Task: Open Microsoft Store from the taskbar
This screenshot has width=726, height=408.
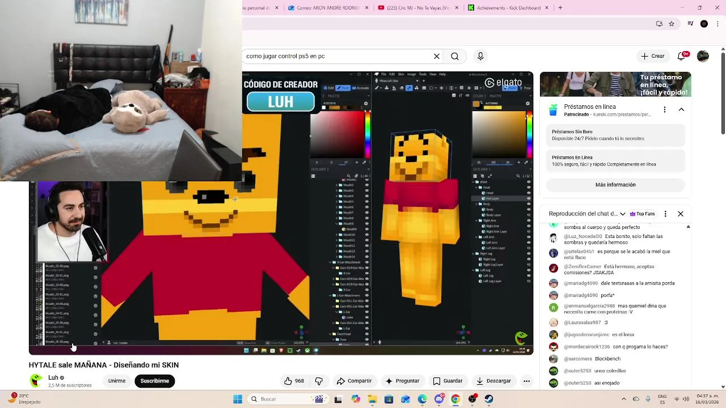Action: (389, 399)
